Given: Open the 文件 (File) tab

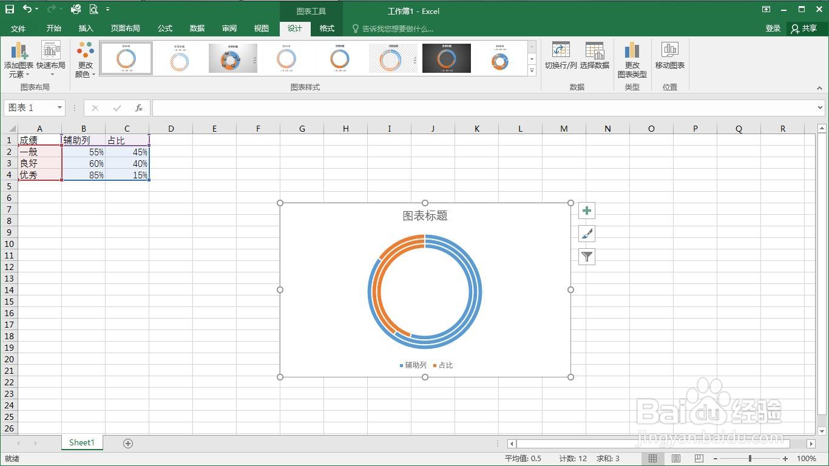Looking at the screenshot, I should pos(18,29).
